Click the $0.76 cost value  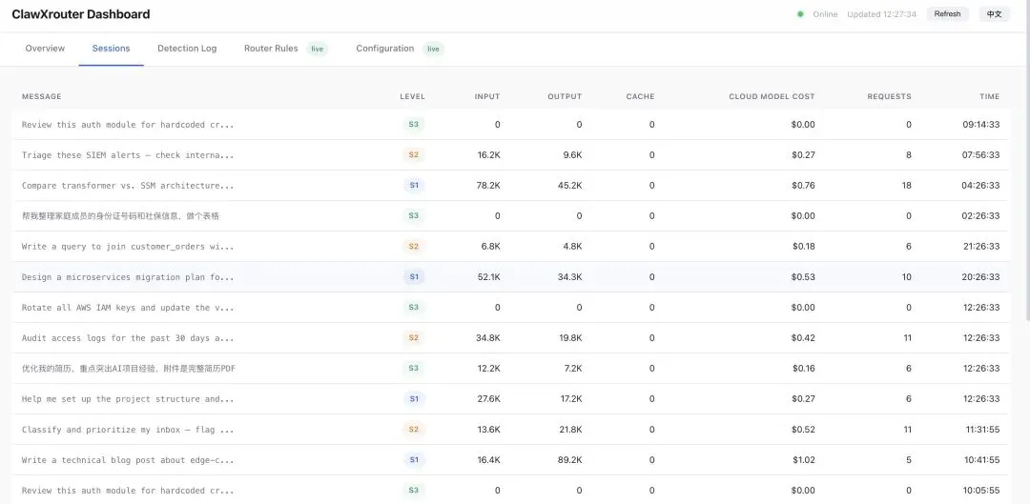pos(803,186)
